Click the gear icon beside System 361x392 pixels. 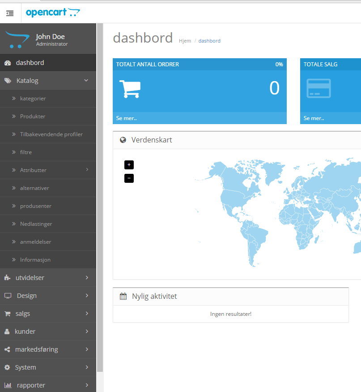click(8, 367)
